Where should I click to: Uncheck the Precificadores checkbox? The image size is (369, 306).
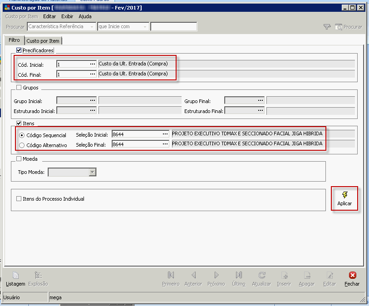(19, 50)
